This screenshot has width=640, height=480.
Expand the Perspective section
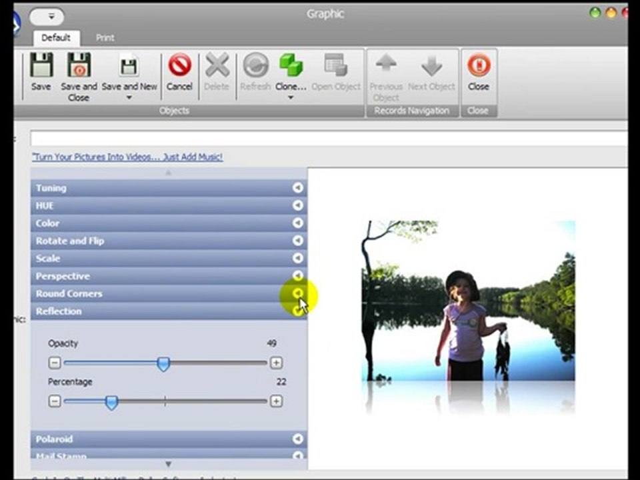(x=298, y=275)
